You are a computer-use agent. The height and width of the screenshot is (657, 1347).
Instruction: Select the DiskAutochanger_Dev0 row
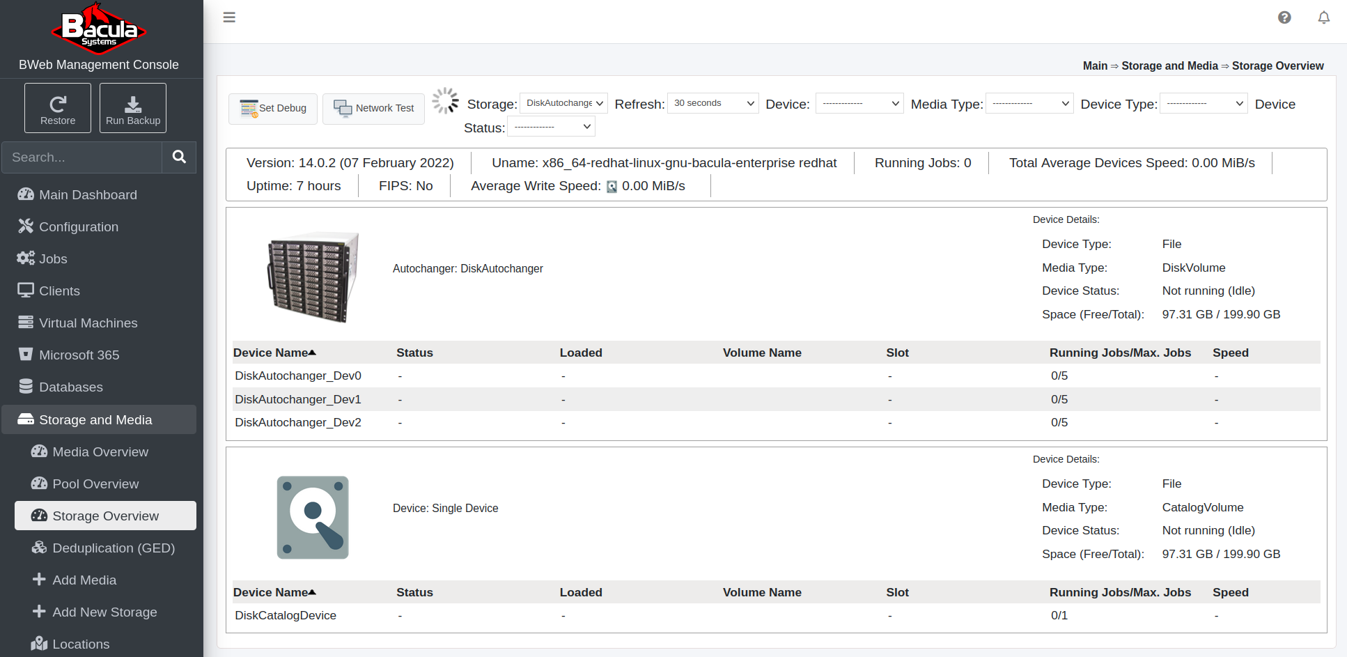pyautogui.click(x=776, y=376)
